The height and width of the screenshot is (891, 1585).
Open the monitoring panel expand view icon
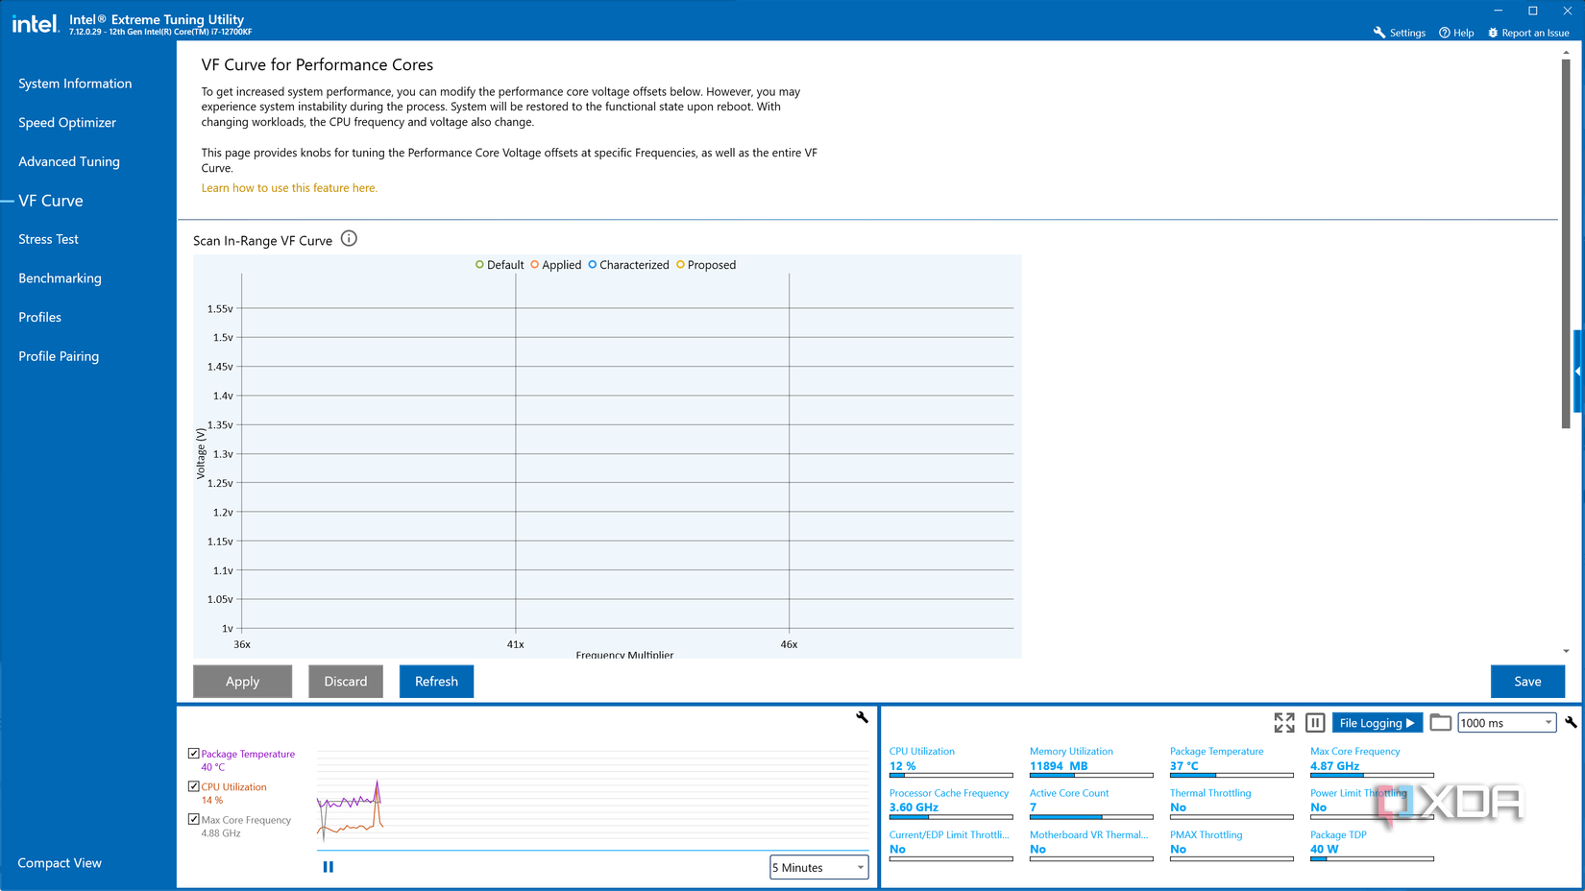tap(1284, 722)
